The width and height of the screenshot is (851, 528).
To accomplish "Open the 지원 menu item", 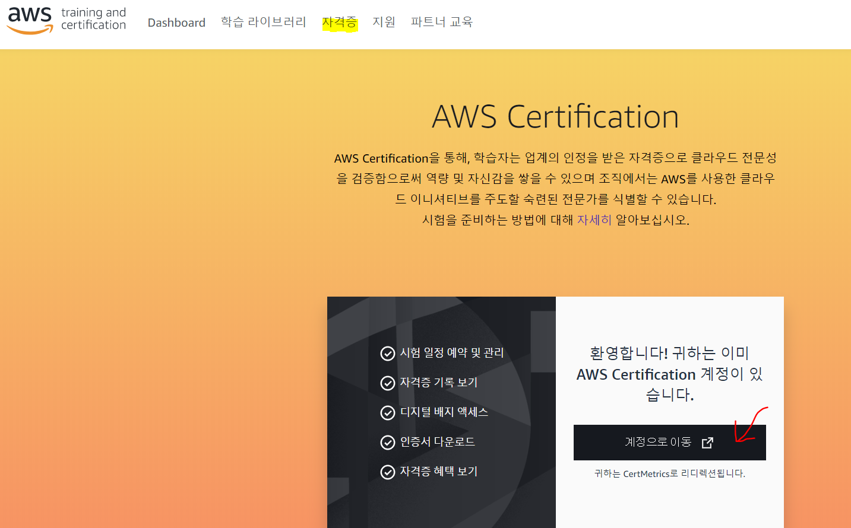I will 384,22.
